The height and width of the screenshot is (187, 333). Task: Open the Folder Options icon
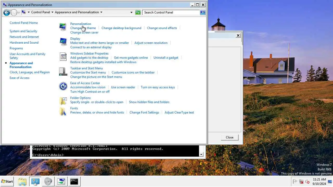[x=63, y=101]
